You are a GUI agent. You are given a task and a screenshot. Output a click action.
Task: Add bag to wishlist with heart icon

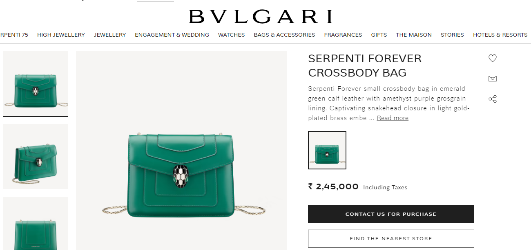tap(493, 58)
